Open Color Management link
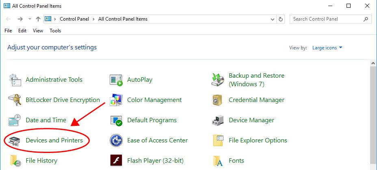This screenshot has height=170, width=377. (x=154, y=100)
